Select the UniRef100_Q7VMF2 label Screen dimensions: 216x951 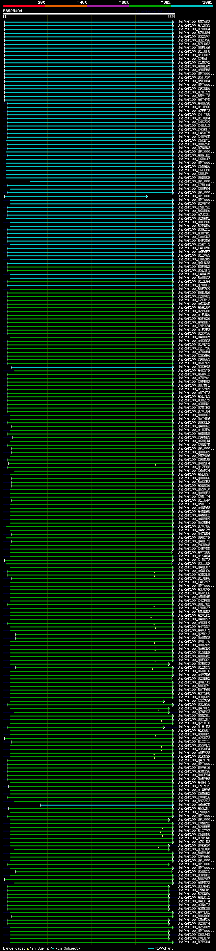coord(194,285)
